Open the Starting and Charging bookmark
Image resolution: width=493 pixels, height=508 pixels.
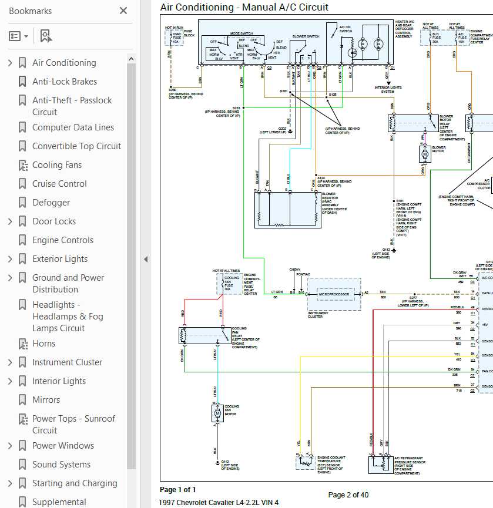(75, 483)
